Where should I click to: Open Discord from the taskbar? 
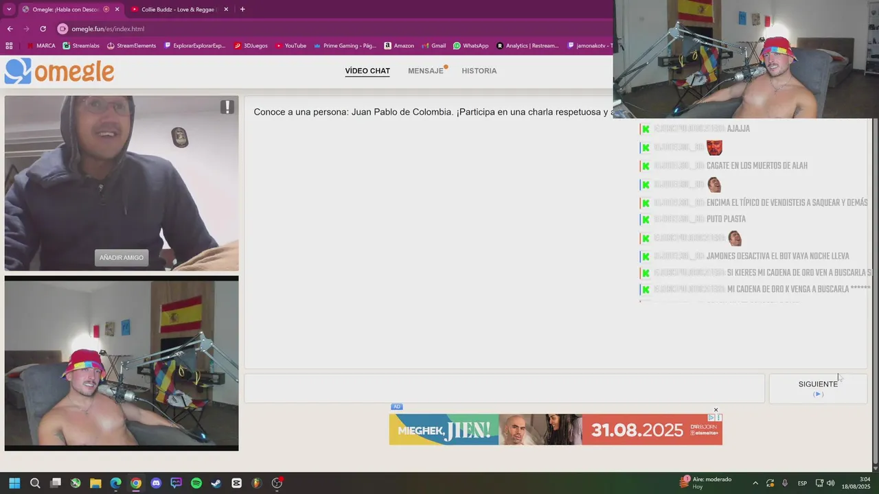point(156,483)
